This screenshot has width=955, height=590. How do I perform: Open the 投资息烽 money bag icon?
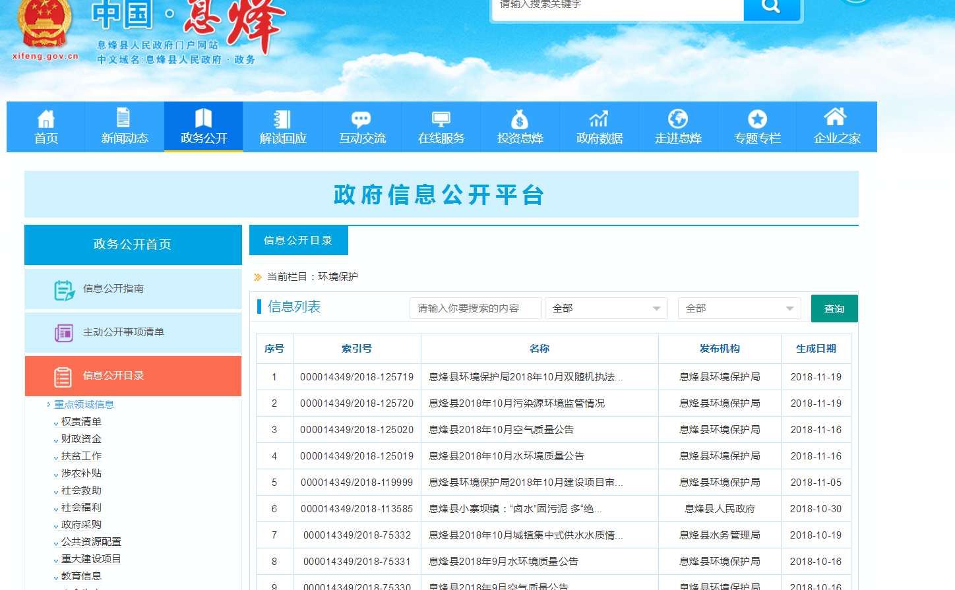click(520, 119)
